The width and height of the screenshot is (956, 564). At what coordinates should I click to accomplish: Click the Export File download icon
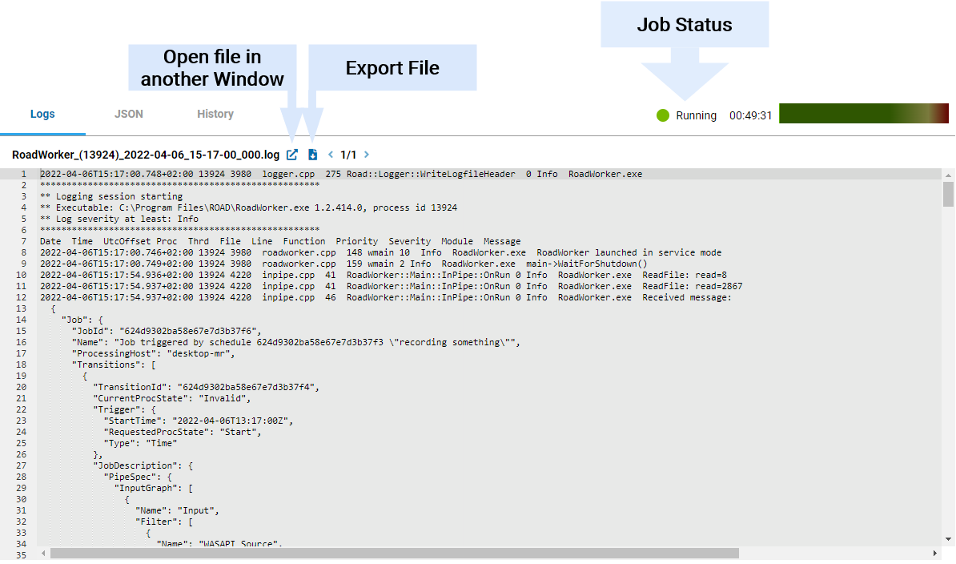[x=313, y=155]
